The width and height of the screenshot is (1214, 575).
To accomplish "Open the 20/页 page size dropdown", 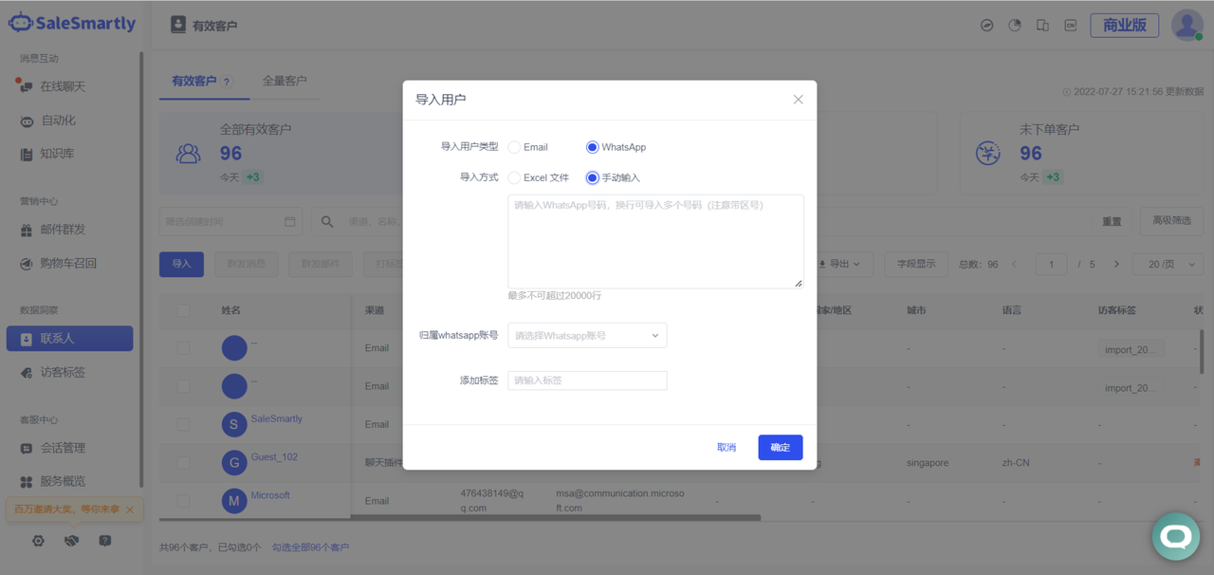I will [1167, 265].
